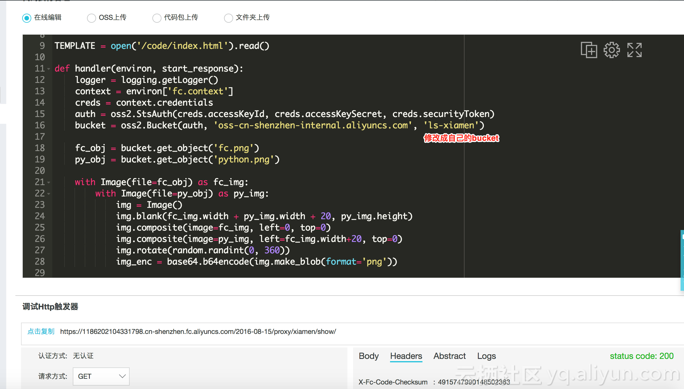Place cursor on the 'ls-xiamen' bucket name
This screenshot has height=389, width=684.
pyautogui.click(x=451, y=125)
